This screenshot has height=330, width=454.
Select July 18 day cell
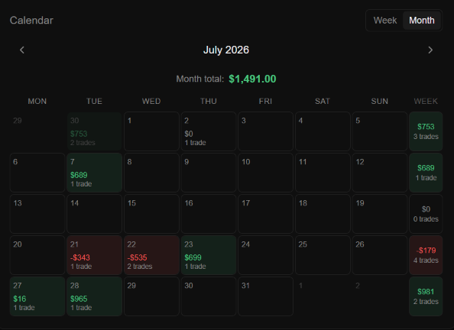323,214
